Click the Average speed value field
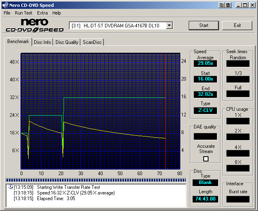This screenshot has height=211, width=258. (x=205, y=63)
